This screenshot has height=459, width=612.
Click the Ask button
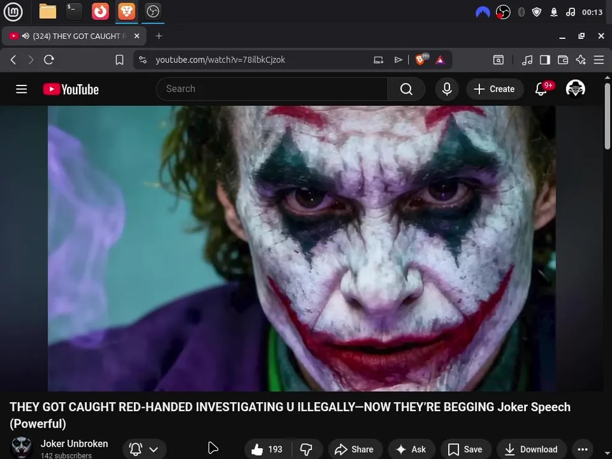click(x=411, y=449)
